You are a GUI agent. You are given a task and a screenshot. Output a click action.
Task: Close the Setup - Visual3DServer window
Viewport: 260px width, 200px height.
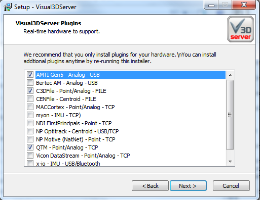coord(244,5)
